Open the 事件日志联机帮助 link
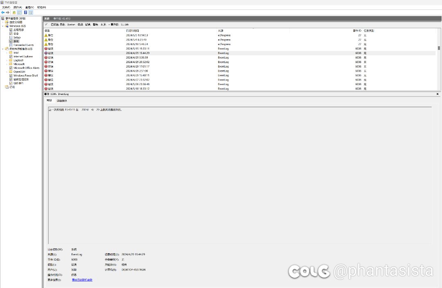The width and height of the screenshot is (442, 288). pos(82,280)
